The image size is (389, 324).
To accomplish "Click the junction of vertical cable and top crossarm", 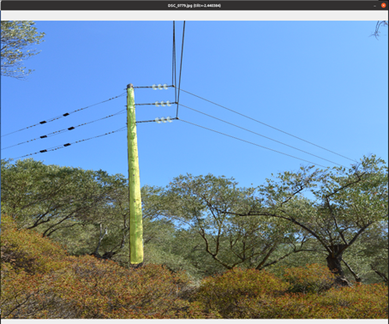I will (x=174, y=86).
